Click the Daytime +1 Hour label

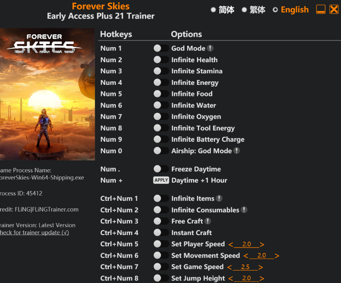199,180
